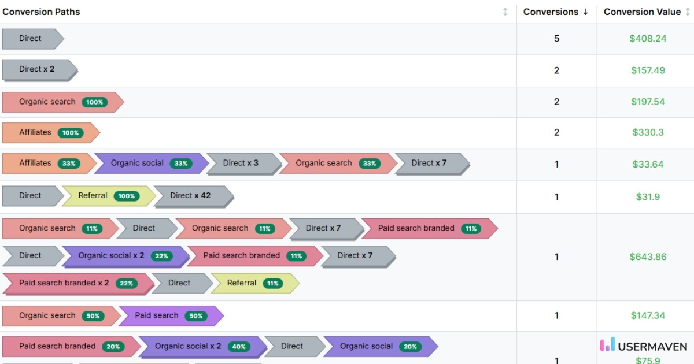Image resolution: width=694 pixels, height=364 pixels.
Task: Select the 100% badge on Organic search
Action: click(x=95, y=102)
